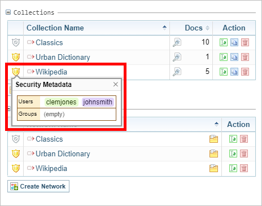Rename the Urban Dictionary collection
The image size is (262, 206).
(x=224, y=57)
